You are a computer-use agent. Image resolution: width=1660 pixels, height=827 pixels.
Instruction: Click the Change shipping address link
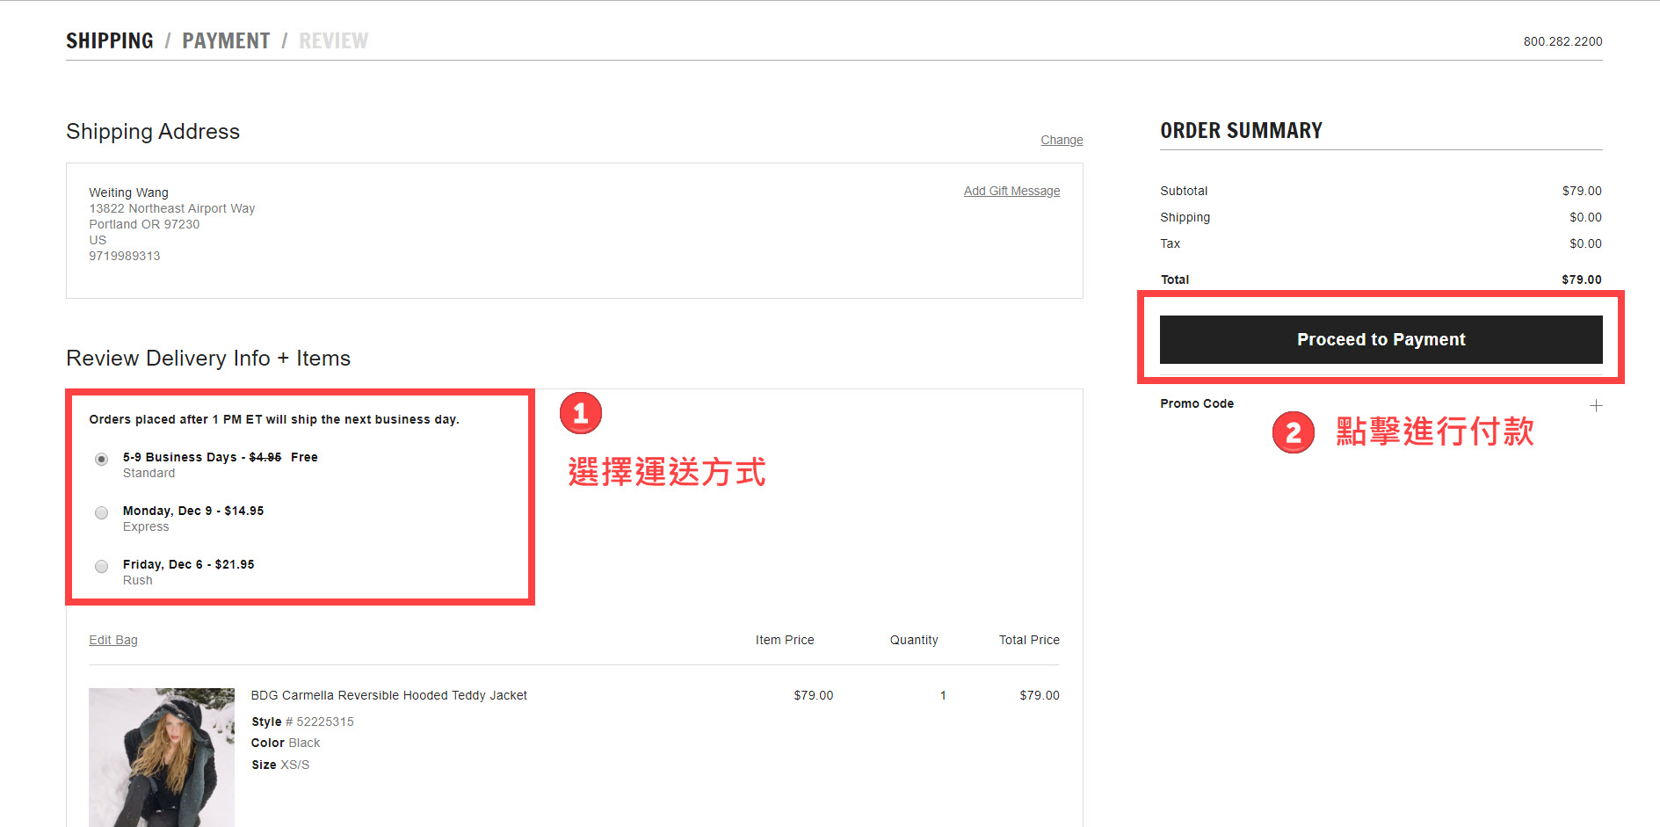click(x=1062, y=140)
